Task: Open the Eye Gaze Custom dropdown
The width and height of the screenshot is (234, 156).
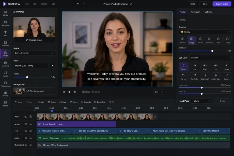Action: 210,58
